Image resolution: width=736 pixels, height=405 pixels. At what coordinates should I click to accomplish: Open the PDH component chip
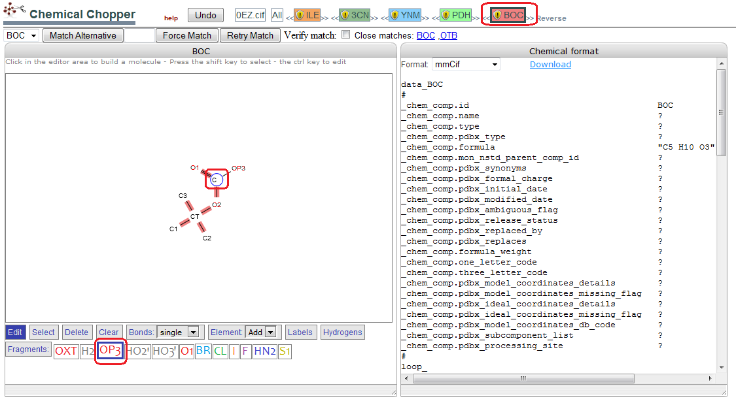point(455,16)
